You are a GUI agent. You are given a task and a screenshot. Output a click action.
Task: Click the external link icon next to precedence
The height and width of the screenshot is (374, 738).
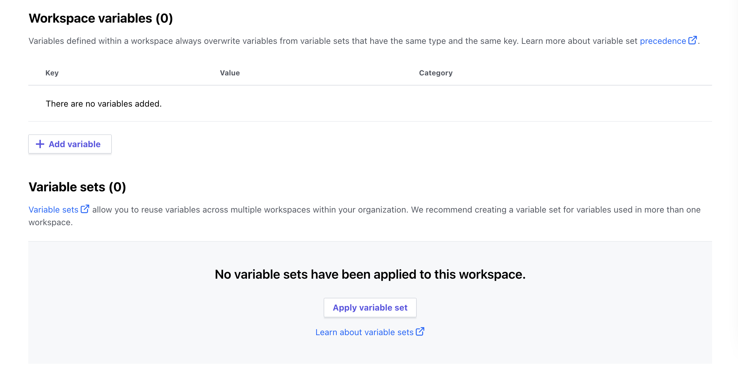pyautogui.click(x=693, y=40)
